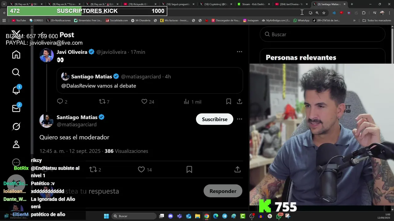
Task: Open Telegram from the taskbar
Action: tap(225, 216)
